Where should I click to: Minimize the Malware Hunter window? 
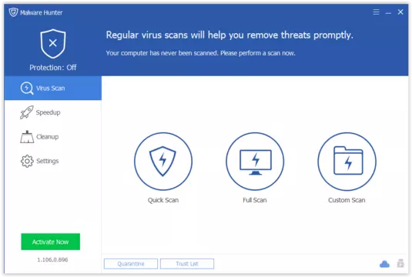click(x=388, y=12)
